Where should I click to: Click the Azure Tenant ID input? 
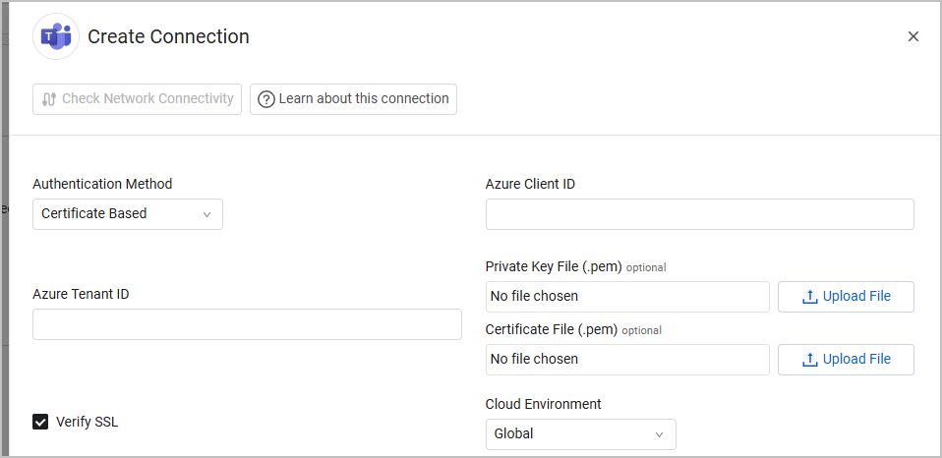pyautogui.click(x=247, y=324)
